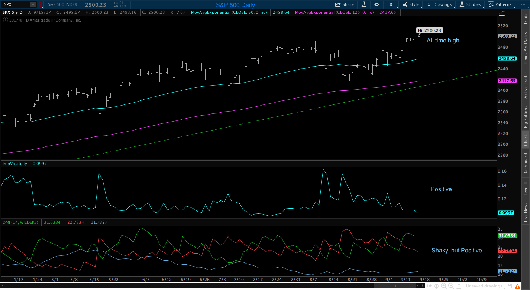Open the Live News side tab
Screen dimensions: 530x290
526,213
